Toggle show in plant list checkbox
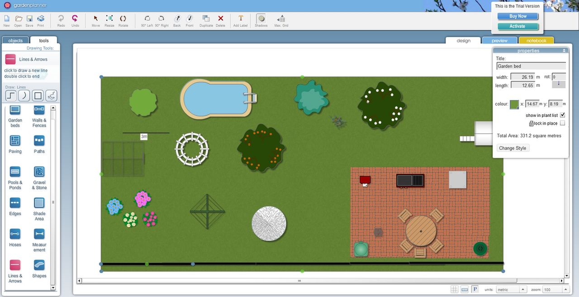The height and width of the screenshot is (297, 579). (x=562, y=115)
